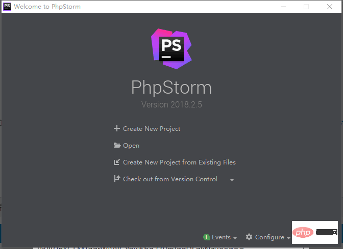Expand the Events dropdown arrow

235,238
